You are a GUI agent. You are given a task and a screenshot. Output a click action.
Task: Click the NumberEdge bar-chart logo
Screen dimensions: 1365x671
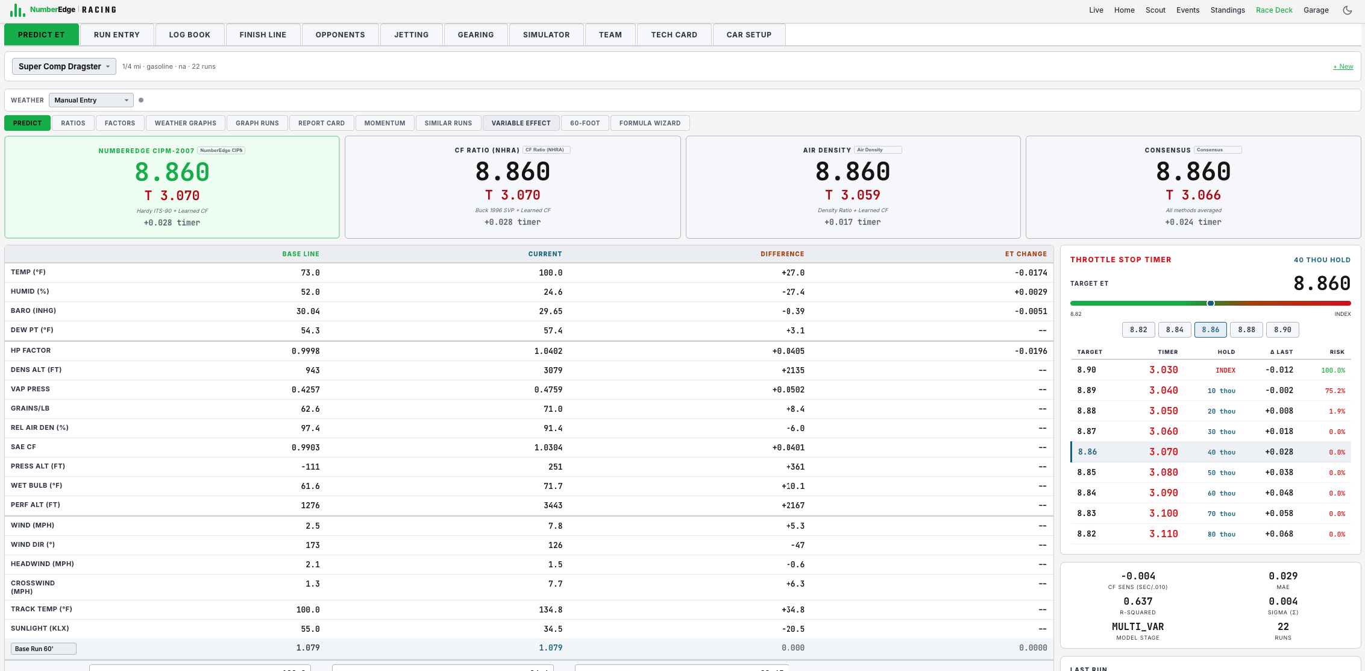[x=17, y=10]
